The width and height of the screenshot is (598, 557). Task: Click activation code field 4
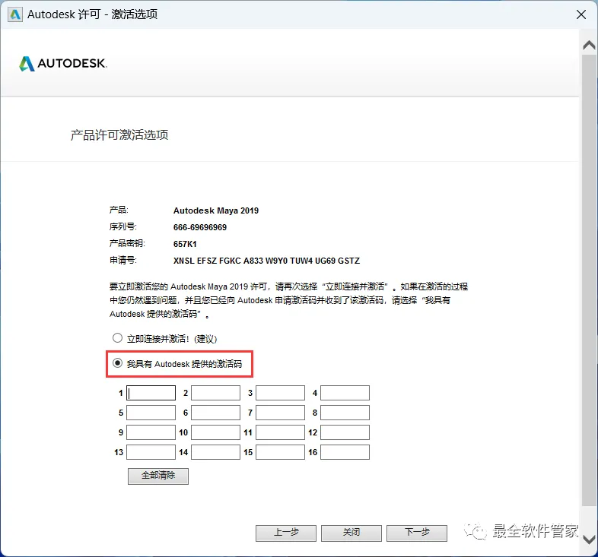pos(345,393)
